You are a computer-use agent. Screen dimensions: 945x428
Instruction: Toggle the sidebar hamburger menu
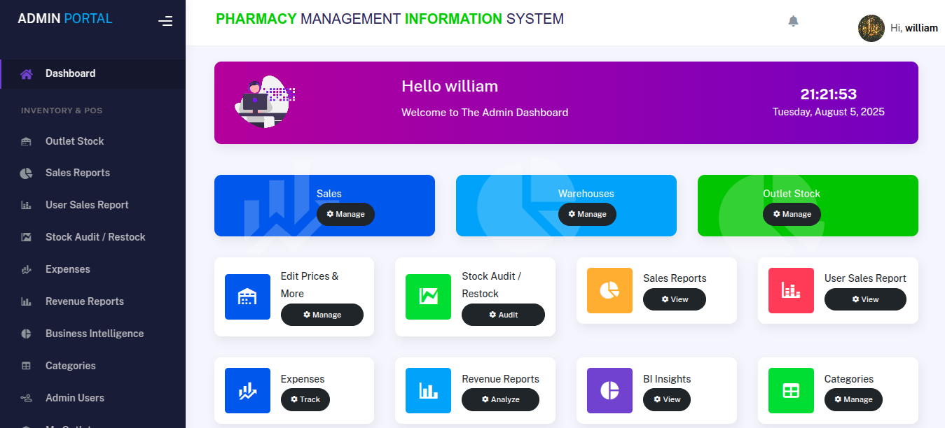click(165, 21)
